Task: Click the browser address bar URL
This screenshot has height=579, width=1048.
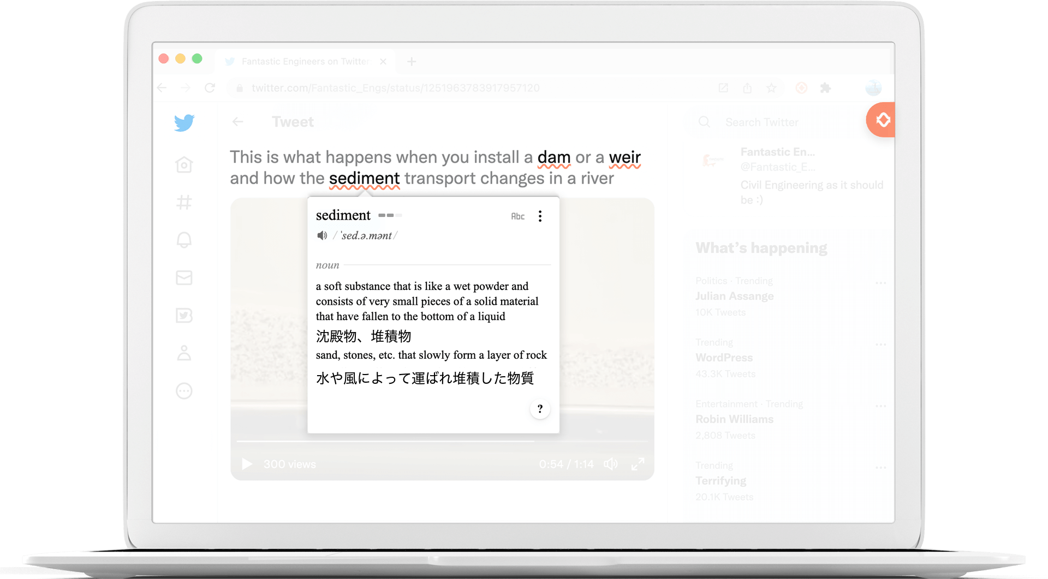Action: tap(396, 88)
